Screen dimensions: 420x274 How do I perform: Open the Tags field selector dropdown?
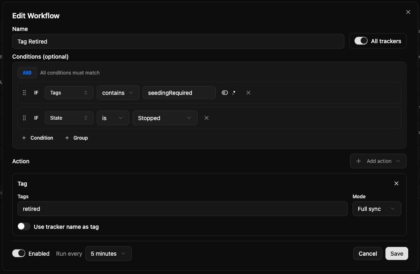pos(69,93)
